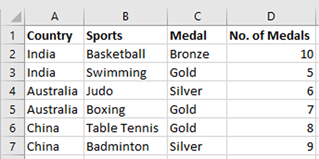
Task: Select column B header
Action: 126,16
